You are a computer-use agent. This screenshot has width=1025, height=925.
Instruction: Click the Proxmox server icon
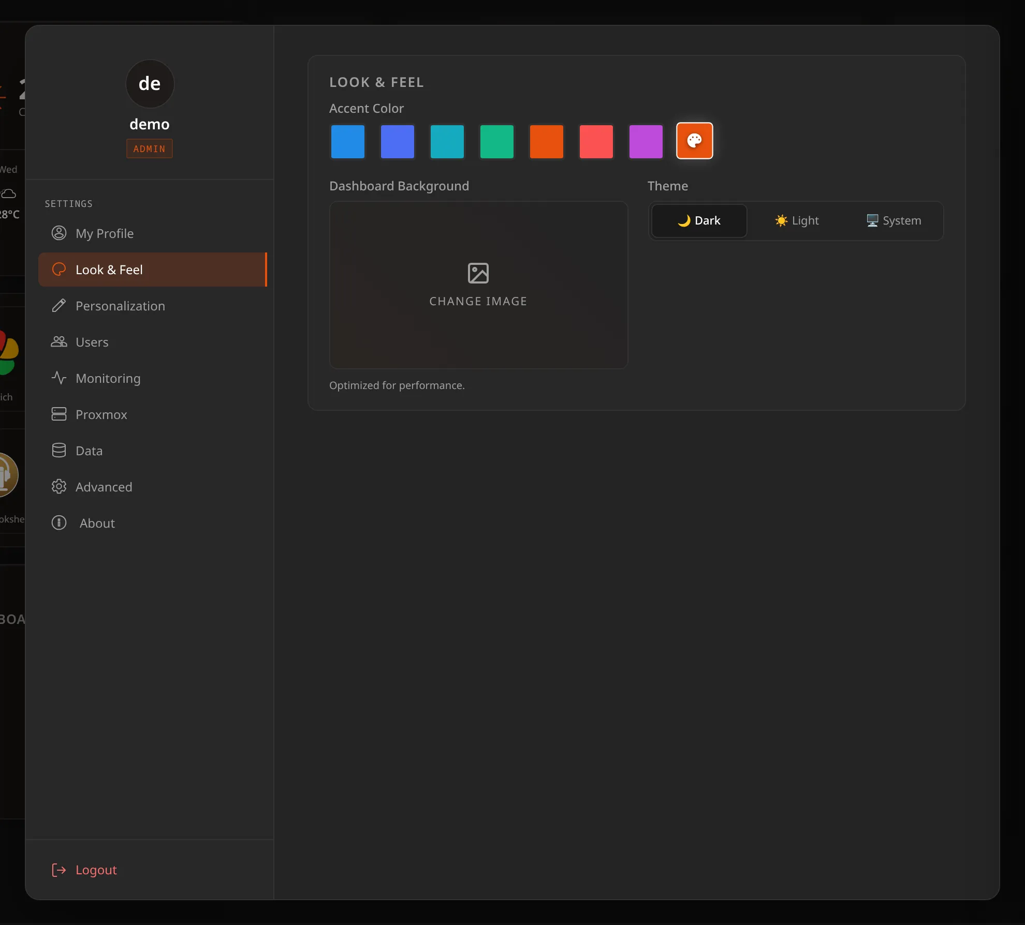pyautogui.click(x=59, y=414)
